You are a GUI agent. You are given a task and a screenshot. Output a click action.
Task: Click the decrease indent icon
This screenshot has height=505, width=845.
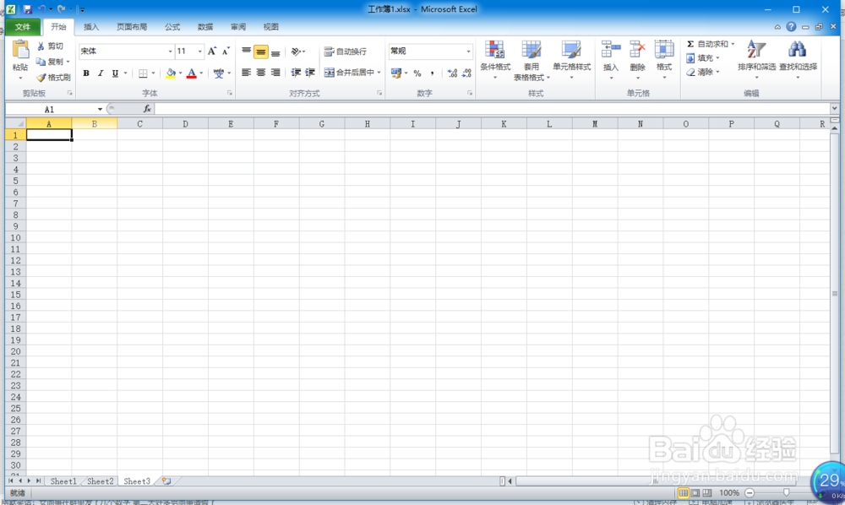[x=295, y=72]
